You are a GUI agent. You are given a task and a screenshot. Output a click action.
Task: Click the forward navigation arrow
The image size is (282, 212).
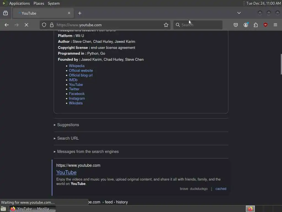pyautogui.click(x=16, y=25)
